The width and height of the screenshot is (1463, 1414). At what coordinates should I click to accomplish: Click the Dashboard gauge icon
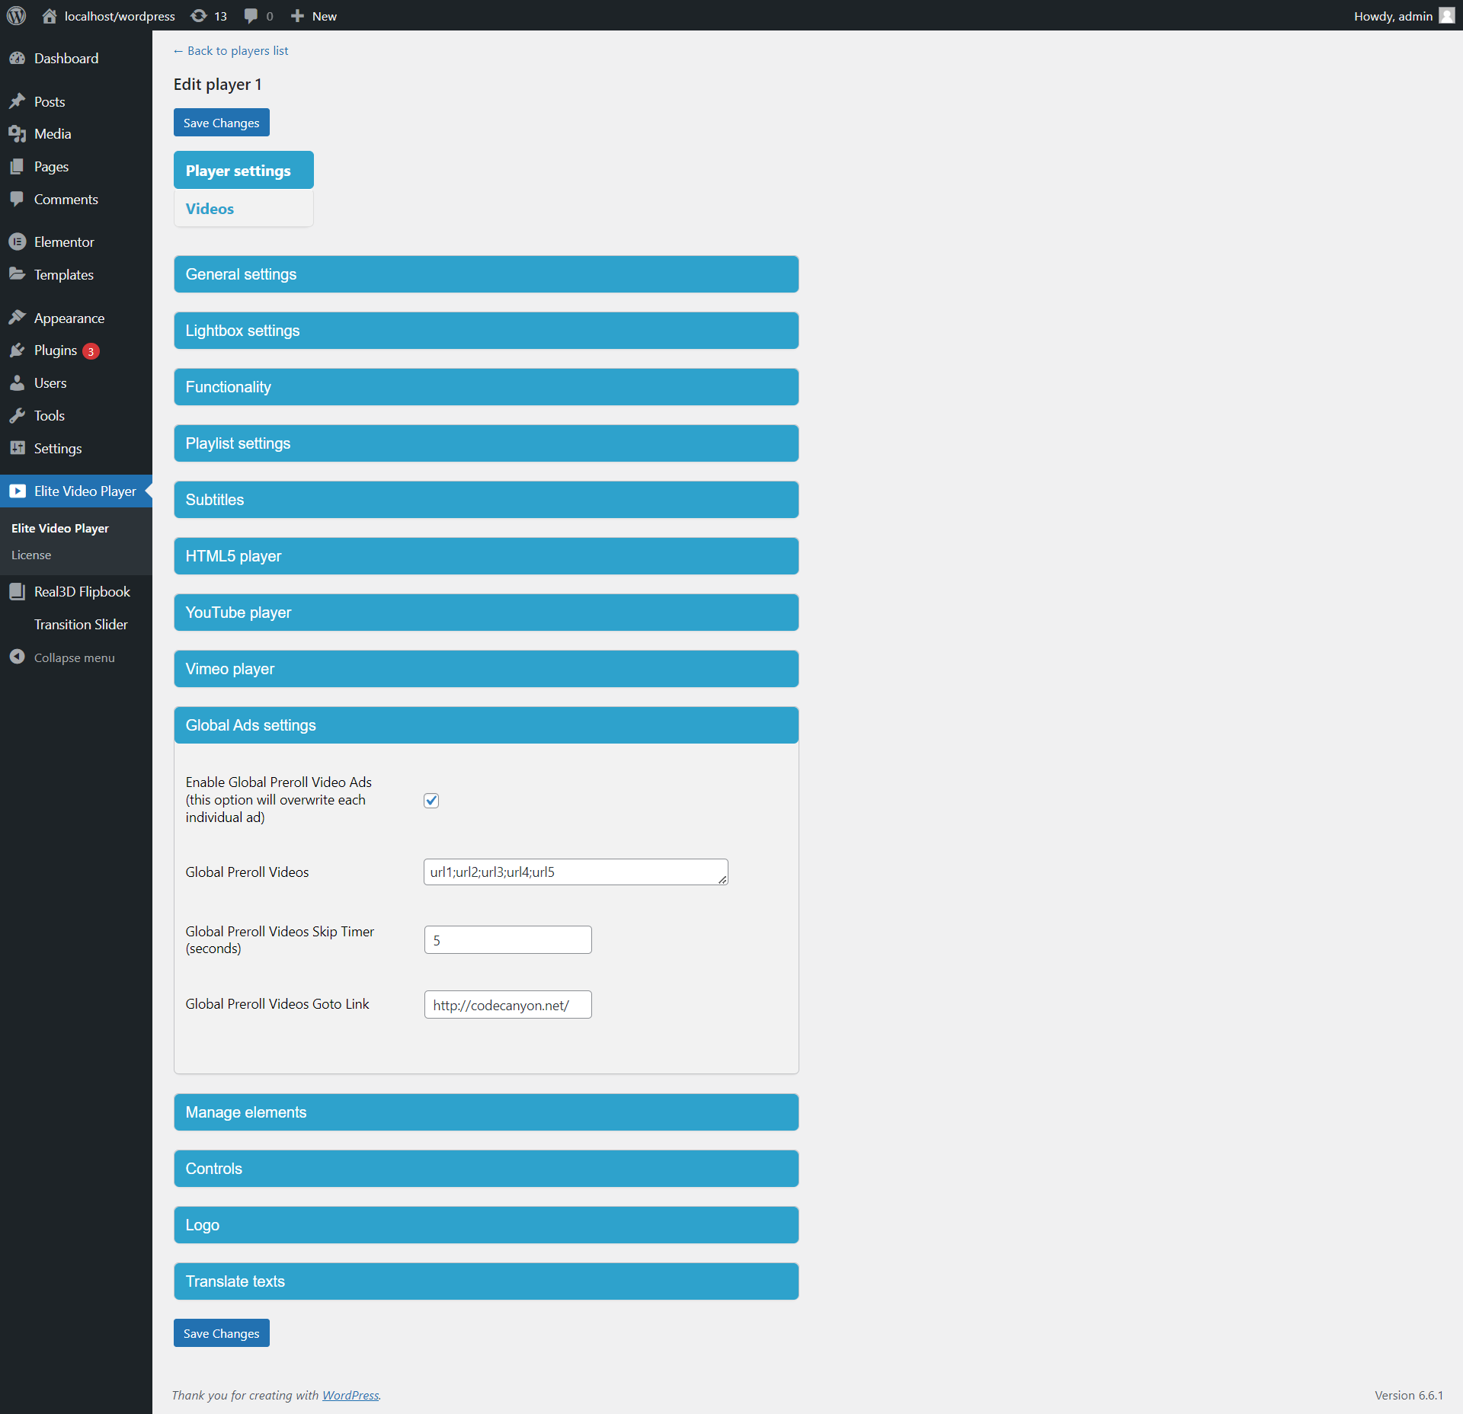(x=17, y=59)
